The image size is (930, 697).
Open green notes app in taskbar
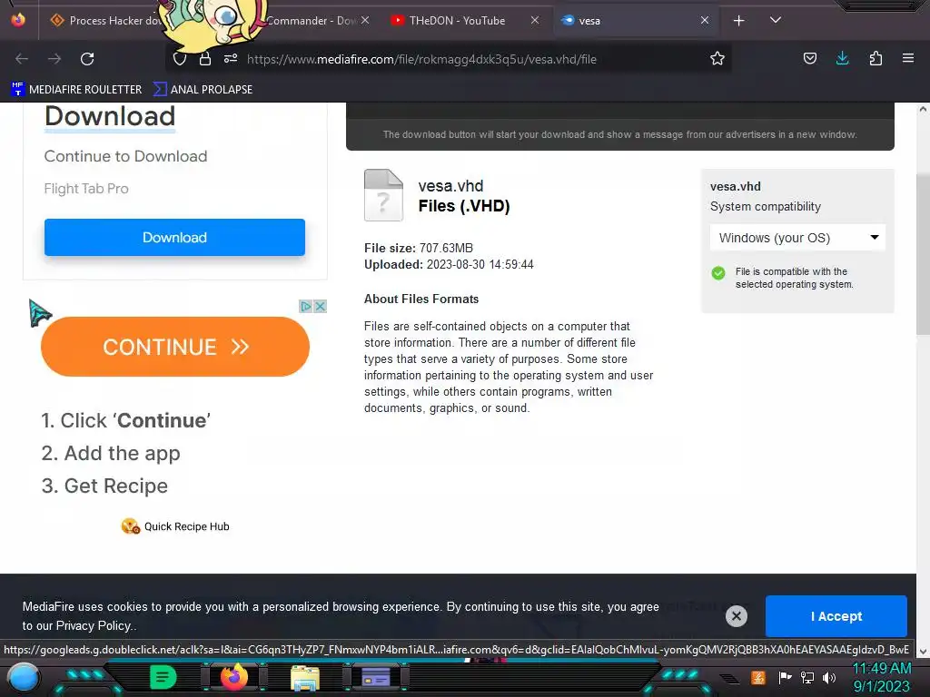163,677
